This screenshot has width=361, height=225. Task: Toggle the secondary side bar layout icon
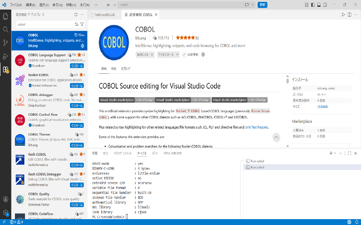325,4
